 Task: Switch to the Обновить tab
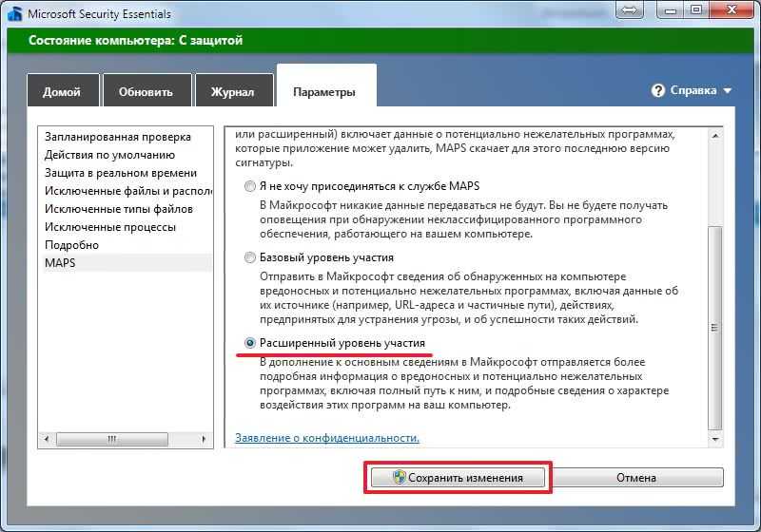click(x=147, y=90)
